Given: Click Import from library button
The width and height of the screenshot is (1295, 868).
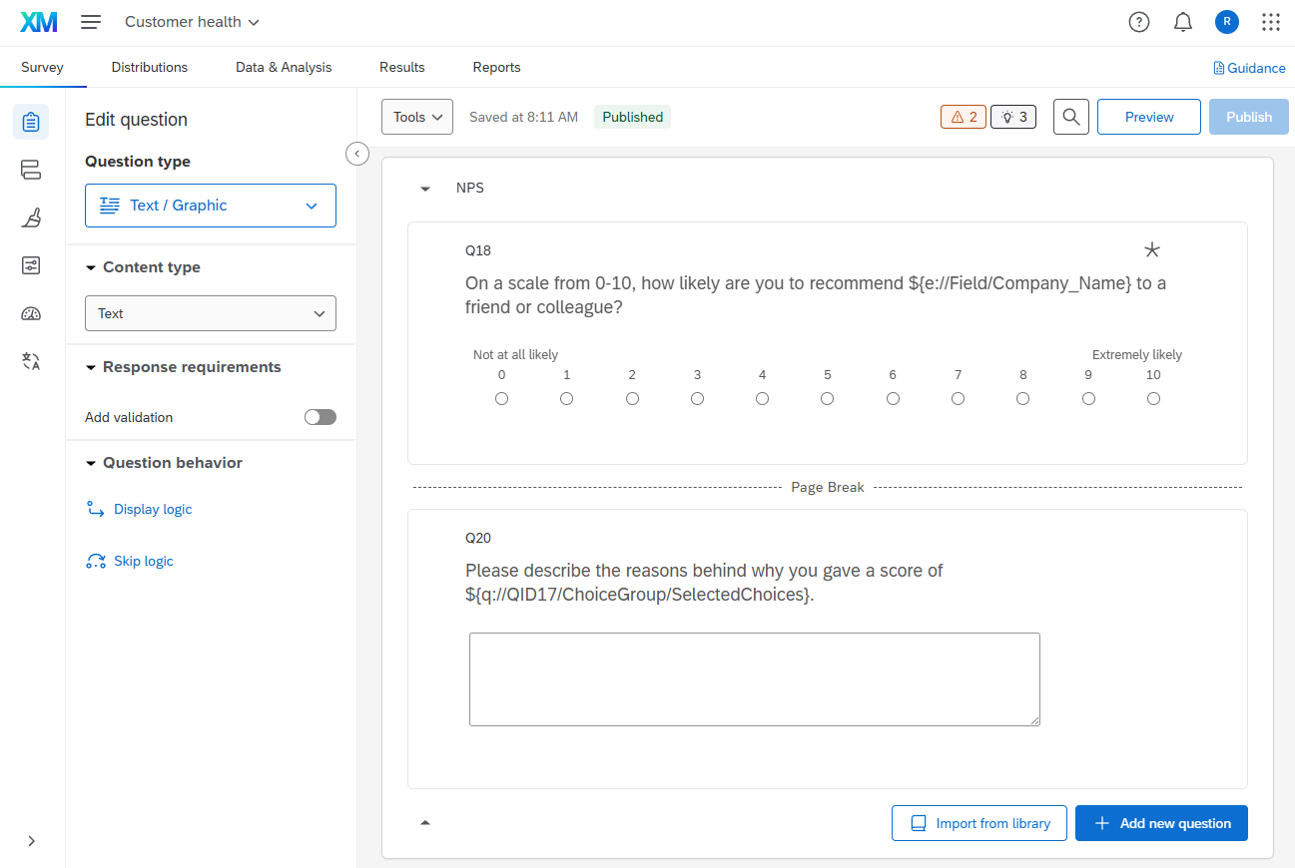Looking at the screenshot, I should coord(979,823).
